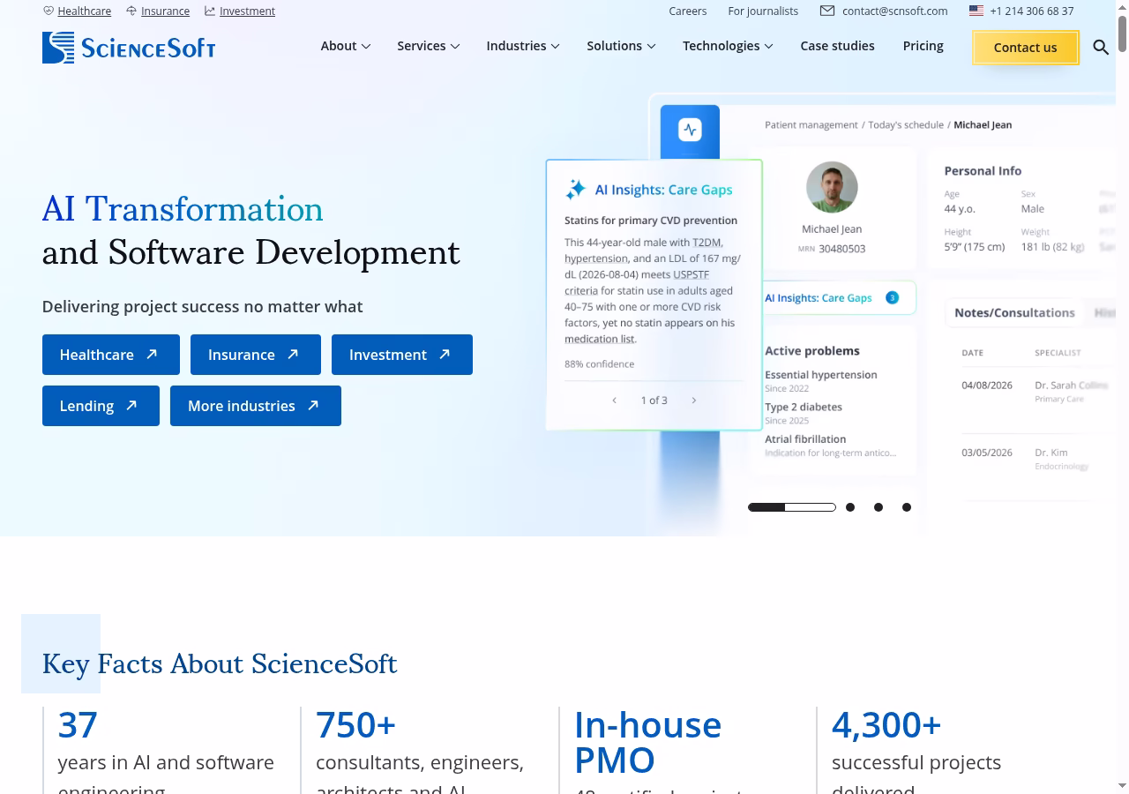Click the blue Insurance hero button
This screenshot has width=1129, height=794.
pos(256,355)
